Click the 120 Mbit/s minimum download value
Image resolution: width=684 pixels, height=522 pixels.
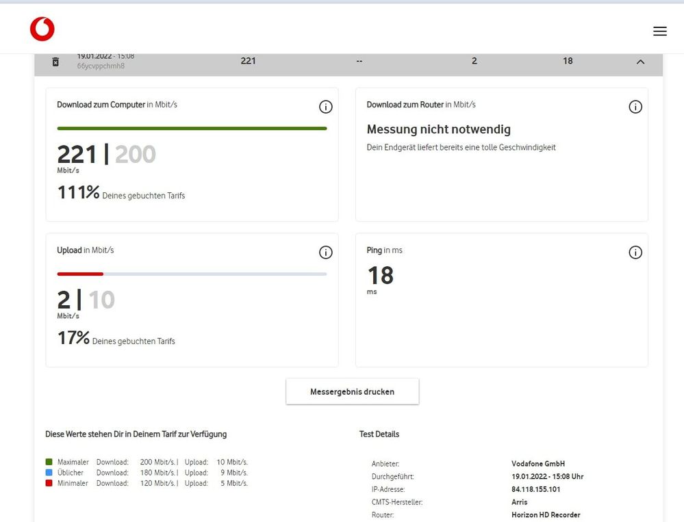tap(157, 483)
